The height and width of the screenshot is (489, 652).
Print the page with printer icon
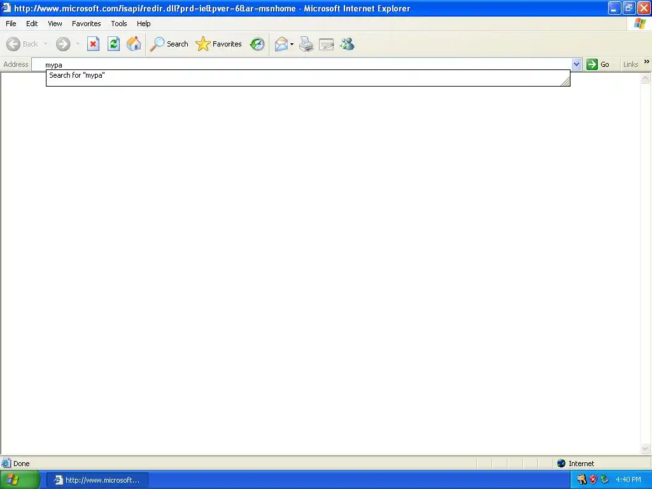pyautogui.click(x=306, y=44)
